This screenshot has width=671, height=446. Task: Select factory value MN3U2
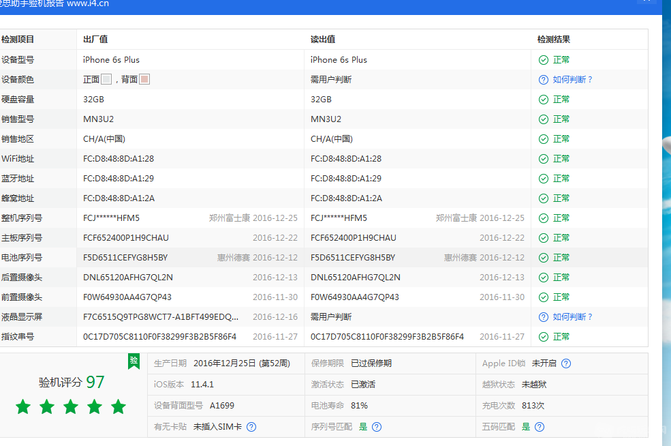pyautogui.click(x=98, y=119)
